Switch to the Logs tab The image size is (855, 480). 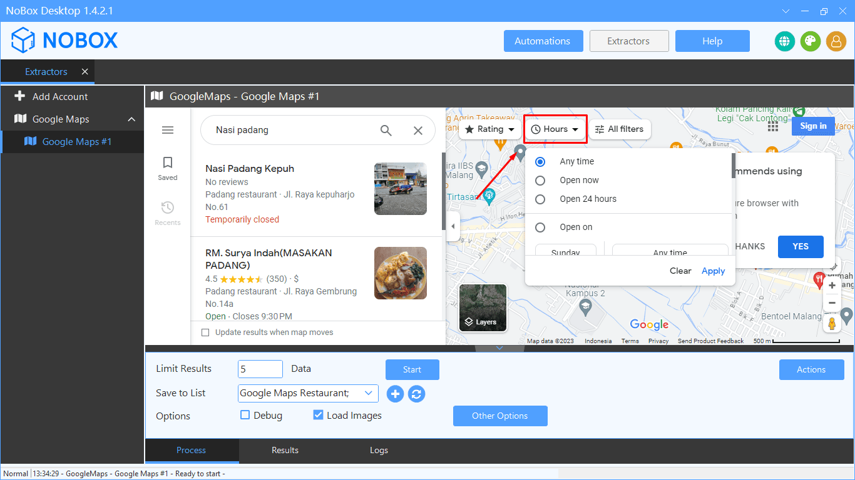[x=379, y=450]
